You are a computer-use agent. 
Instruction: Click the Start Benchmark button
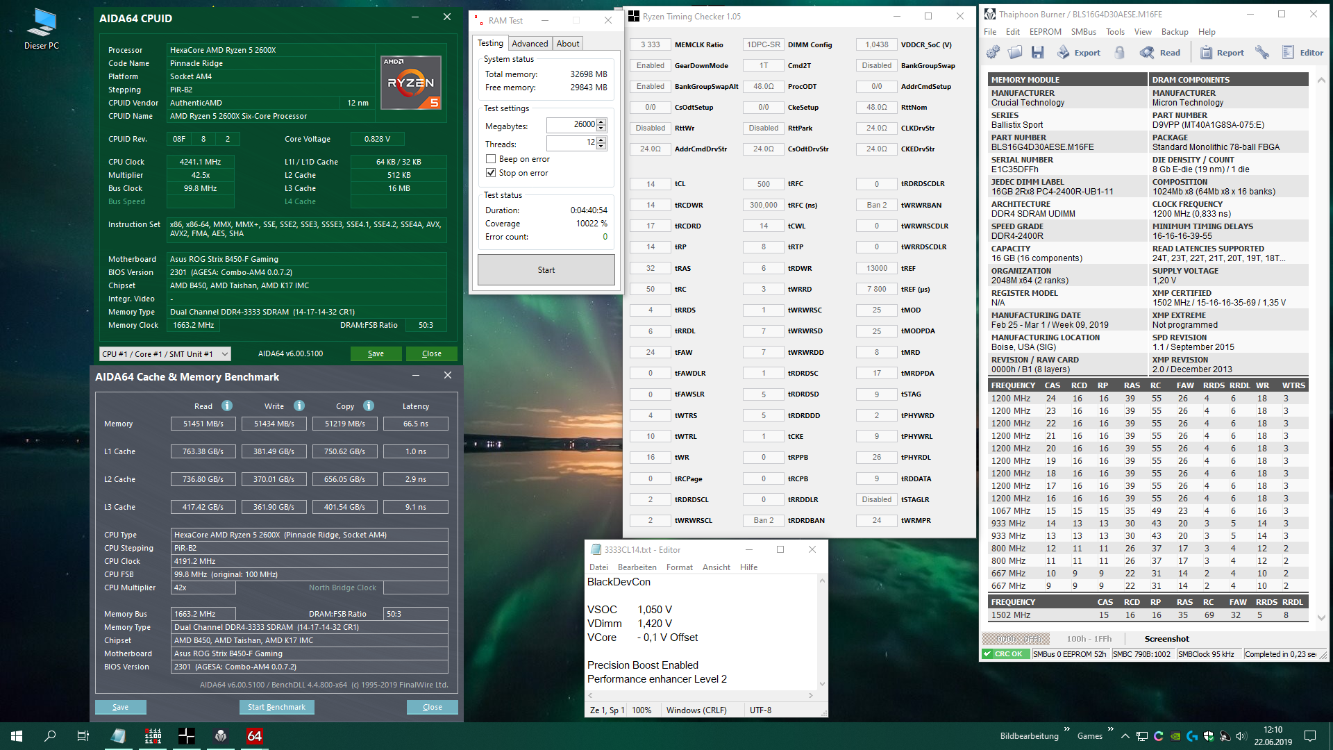[x=276, y=707]
